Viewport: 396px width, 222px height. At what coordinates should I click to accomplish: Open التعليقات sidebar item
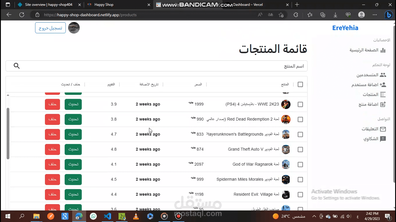tap(374, 129)
